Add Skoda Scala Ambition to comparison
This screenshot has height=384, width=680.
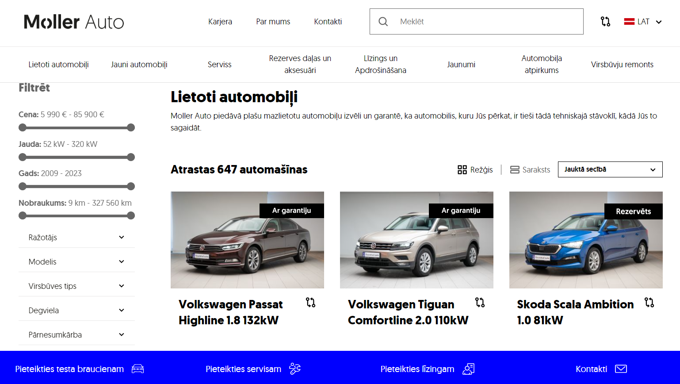coord(649,303)
